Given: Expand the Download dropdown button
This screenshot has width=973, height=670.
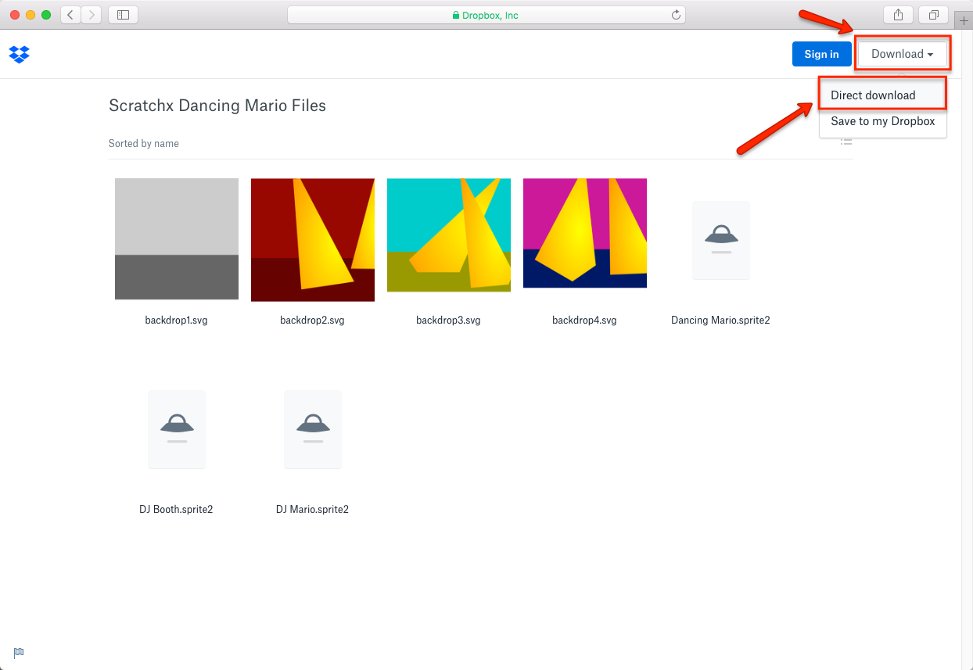Looking at the screenshot, I should (903, 54).
